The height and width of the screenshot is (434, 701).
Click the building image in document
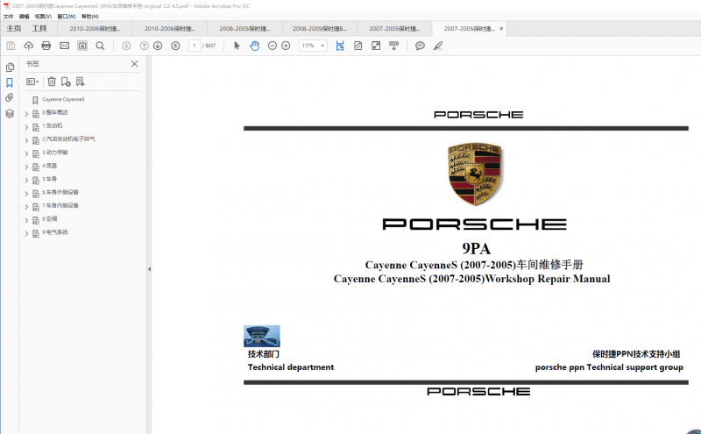pos(261,336)
